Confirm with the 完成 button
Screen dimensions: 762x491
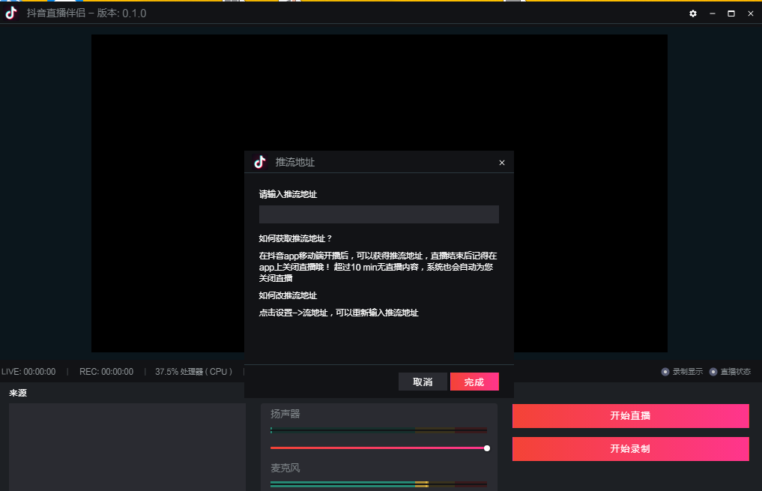click(x=474, y=382)
